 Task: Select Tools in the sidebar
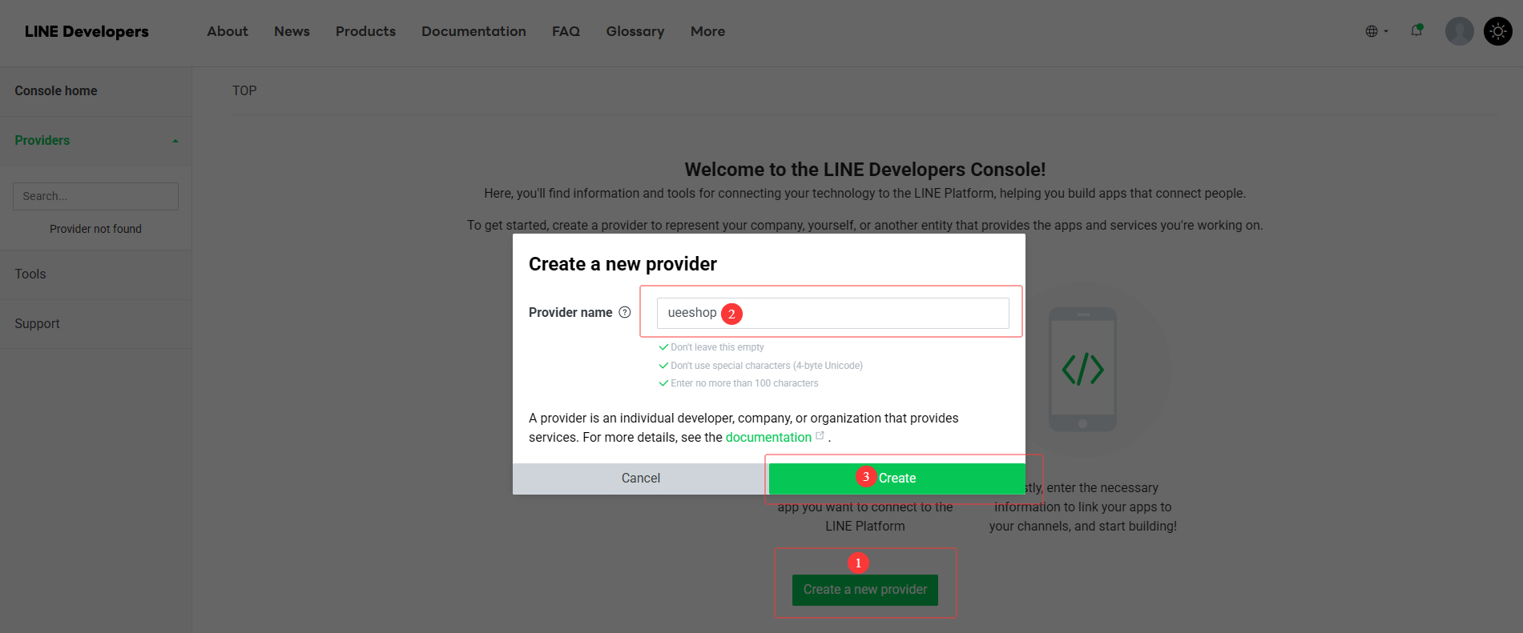pyautogui.click(x=30, y=274)
